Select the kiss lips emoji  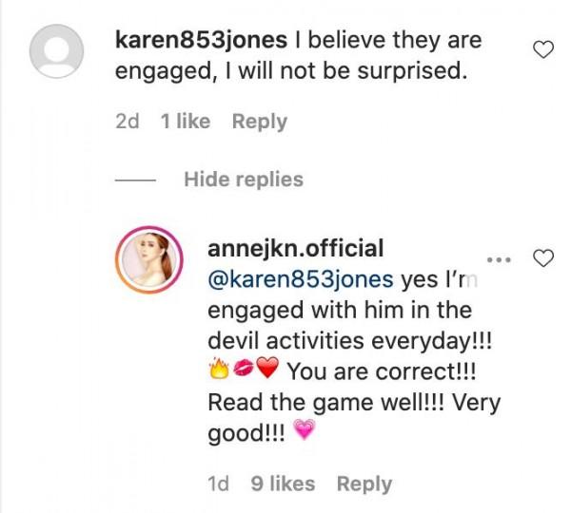(x=244, y=368)
